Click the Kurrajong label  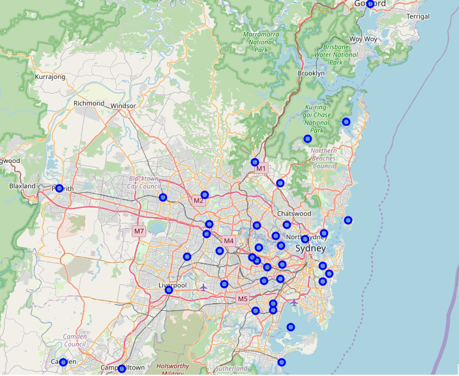click(x=50, y=77)
